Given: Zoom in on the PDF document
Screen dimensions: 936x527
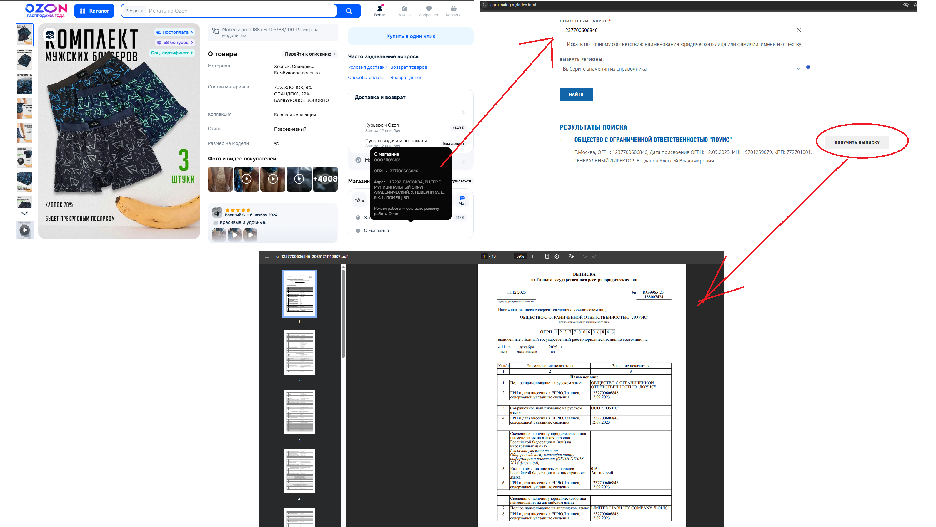Looking at the screenshot, I should click(x=533, y=256).
